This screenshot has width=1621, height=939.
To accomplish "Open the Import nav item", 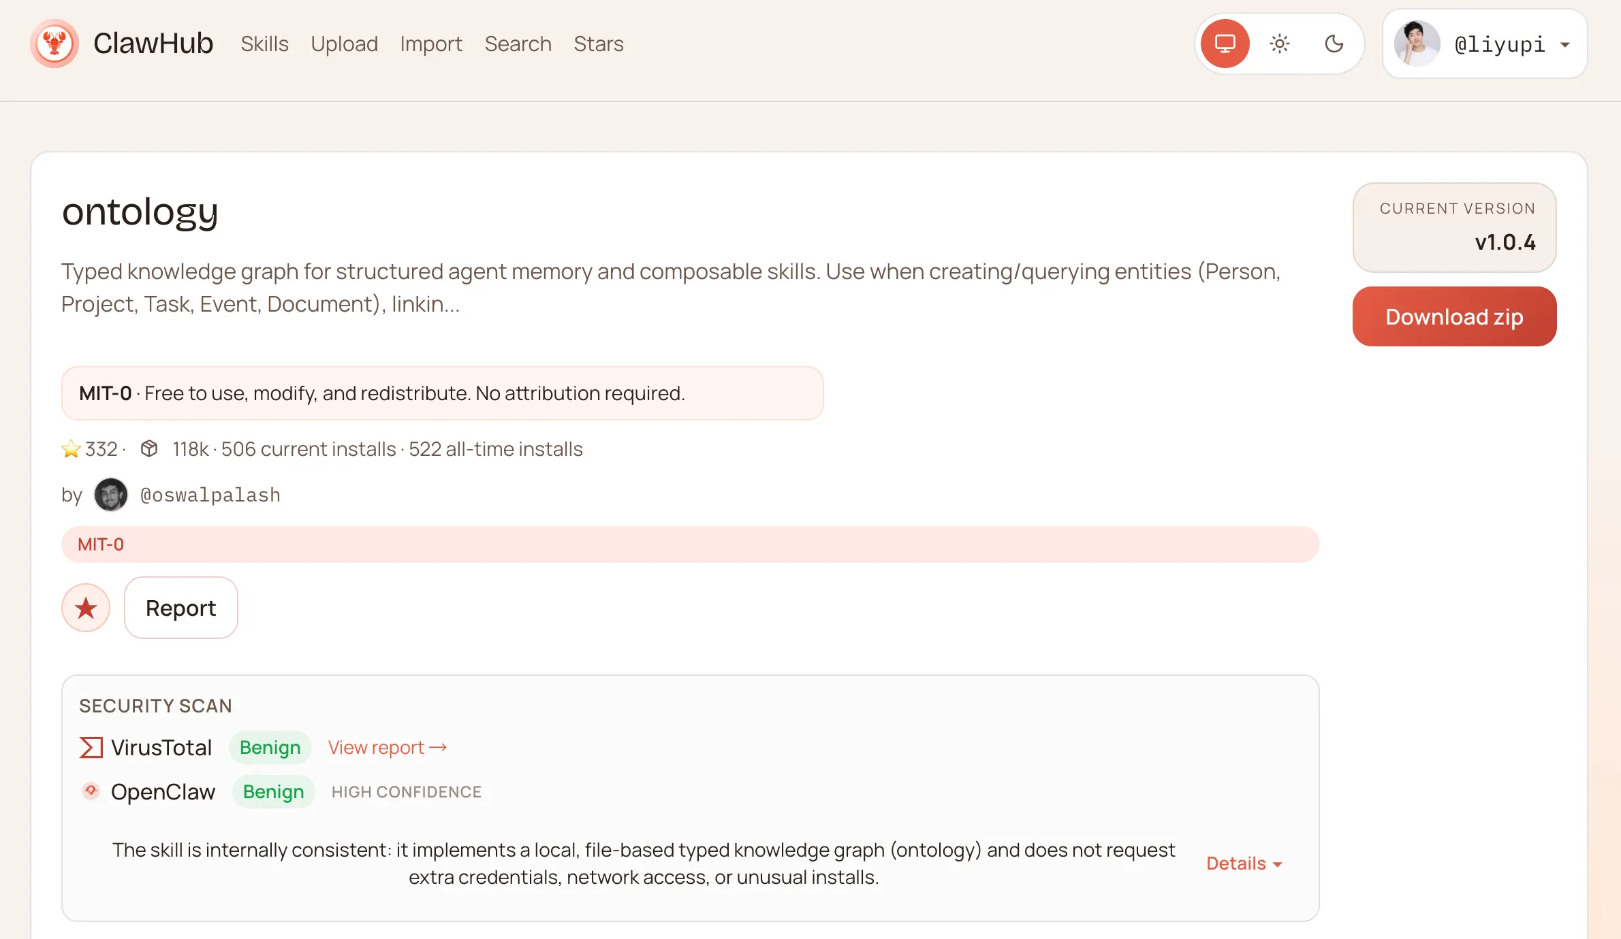I will pyautogui.click(x=430, y=44).
